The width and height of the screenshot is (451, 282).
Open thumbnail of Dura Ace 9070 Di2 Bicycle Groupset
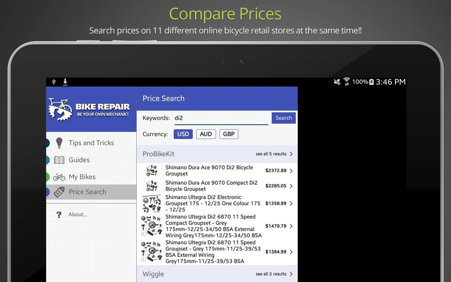152,171
